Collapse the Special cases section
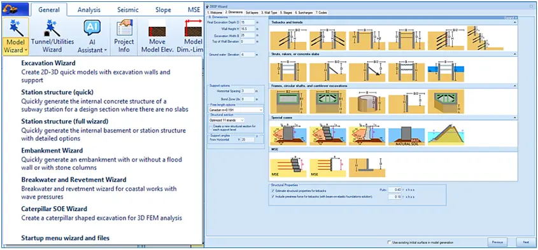The height and width of the screenshot is (250, 538). (x=514, y=117)
